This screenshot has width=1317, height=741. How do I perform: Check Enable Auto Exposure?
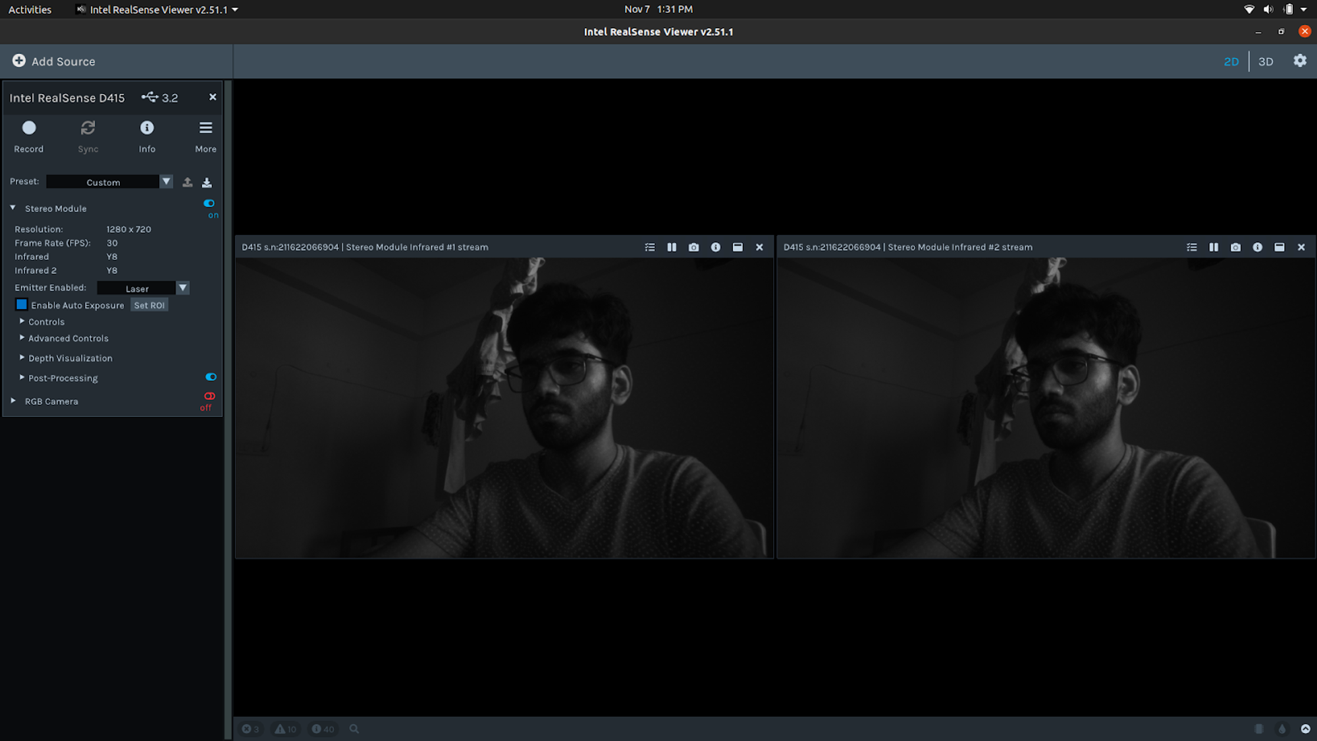22,305
